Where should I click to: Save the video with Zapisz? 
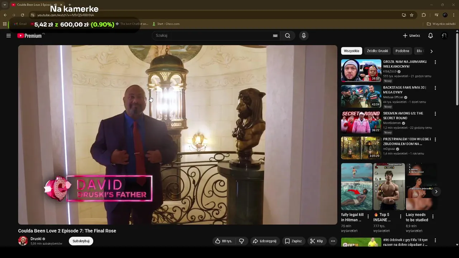pyautogui.click(x=293, y=241)
